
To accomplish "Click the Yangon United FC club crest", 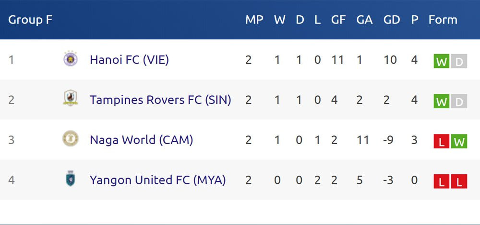I will pos(71,180).
